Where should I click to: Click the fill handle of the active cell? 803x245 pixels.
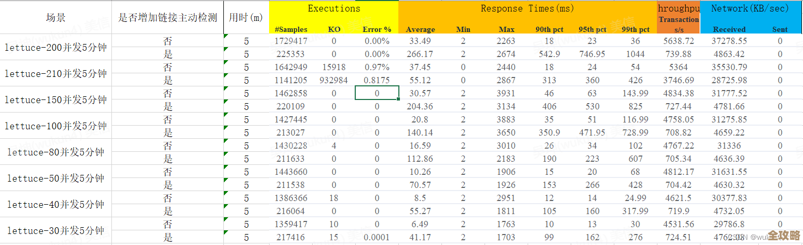(x=399, y=99)
